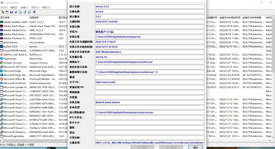The image size is (275, 149).
Task: Click the Microsoft .NET Runtime row icon
Action: tap(2, 67)
